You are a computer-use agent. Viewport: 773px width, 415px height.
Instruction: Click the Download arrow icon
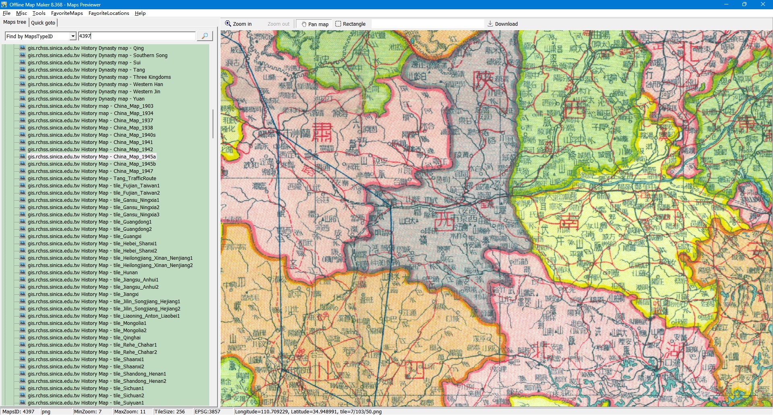[x=490, y=24]
